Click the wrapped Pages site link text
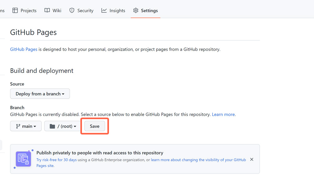The width and height of the screenshot is (314, 187). coord(45,166)
